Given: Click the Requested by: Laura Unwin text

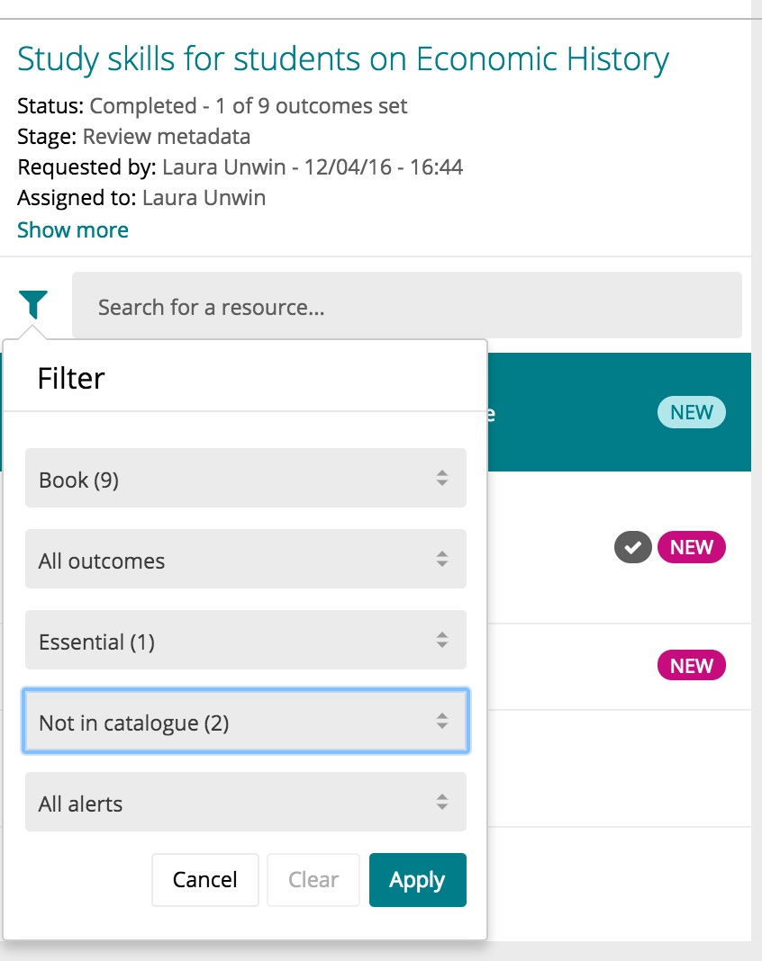Looking at the screenshot, I should tap(240, 167).
